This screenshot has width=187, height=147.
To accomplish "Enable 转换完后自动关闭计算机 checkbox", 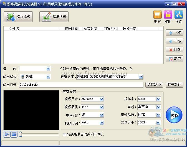I will tap(64, 135).
